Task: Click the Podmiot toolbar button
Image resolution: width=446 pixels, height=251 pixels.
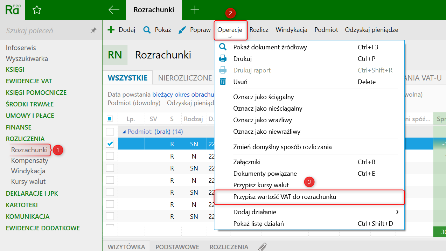Action: [x=326, y=30]
